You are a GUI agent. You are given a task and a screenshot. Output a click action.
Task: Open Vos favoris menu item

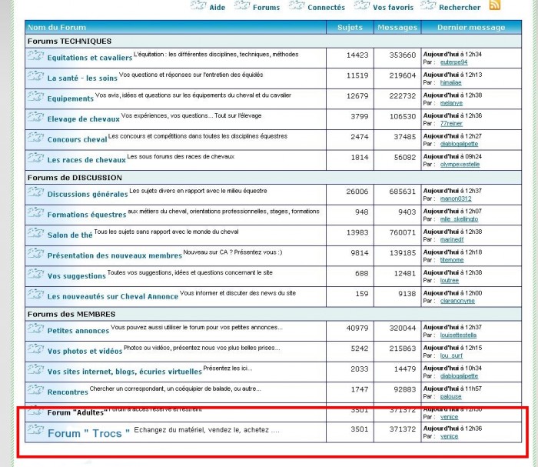pyautogui.click(x=393, y=7)
